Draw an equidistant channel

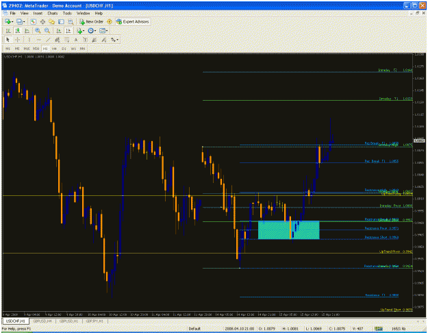(x=57, y=40)
